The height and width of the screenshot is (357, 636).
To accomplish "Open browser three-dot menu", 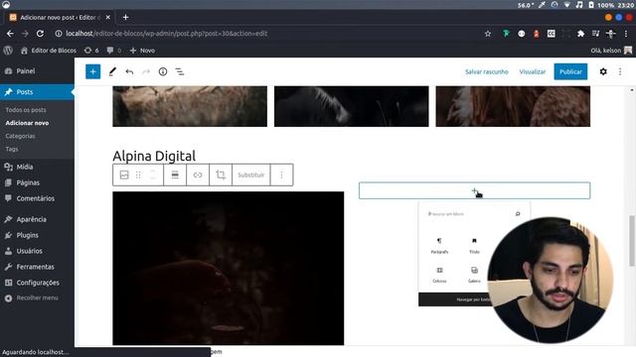I will pyautogui.click(x=625, y=34).
